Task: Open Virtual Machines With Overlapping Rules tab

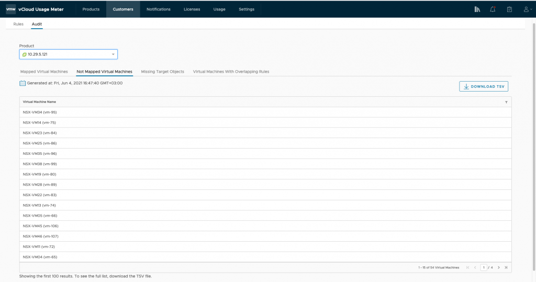Action: point(231,72)
